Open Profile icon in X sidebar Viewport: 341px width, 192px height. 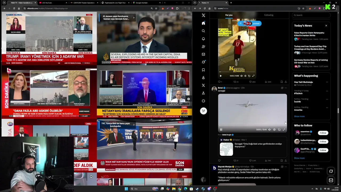(x=203, y=93)
